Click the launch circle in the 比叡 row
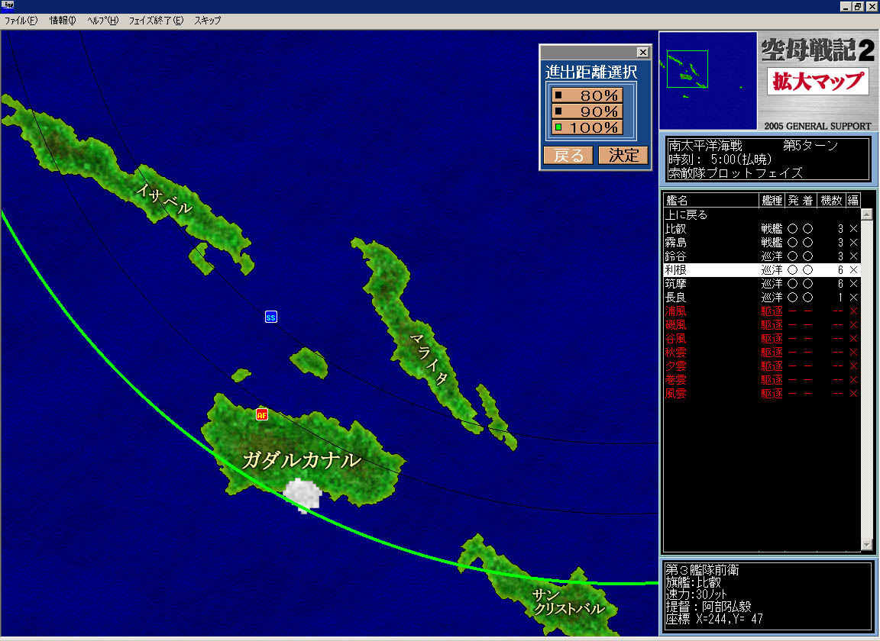Image resolution: width=880 pixels, height=641 pixels. [792, 229]
